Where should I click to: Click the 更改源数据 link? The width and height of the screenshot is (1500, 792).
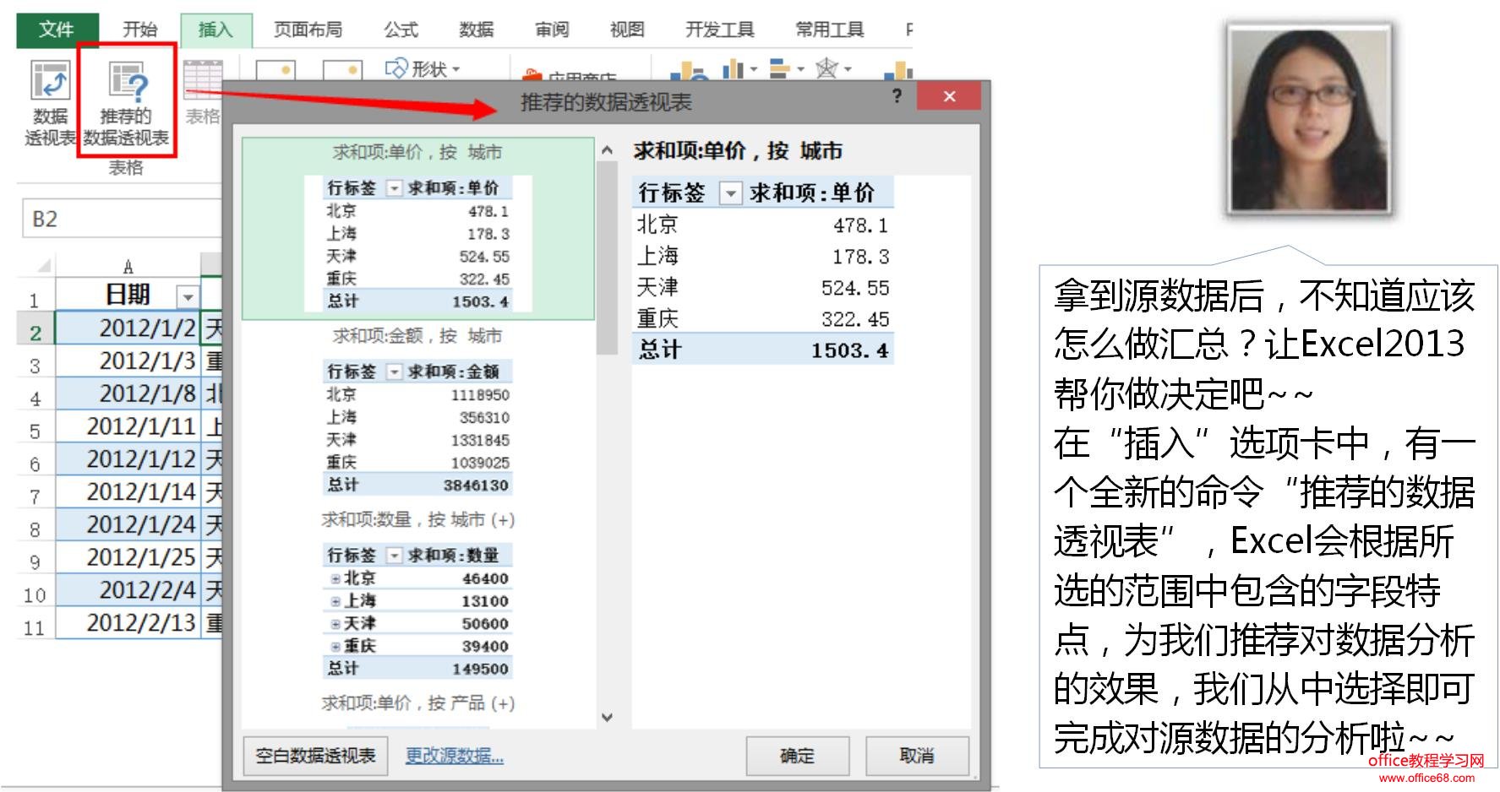pyautogui.click(x=454, y=757)
